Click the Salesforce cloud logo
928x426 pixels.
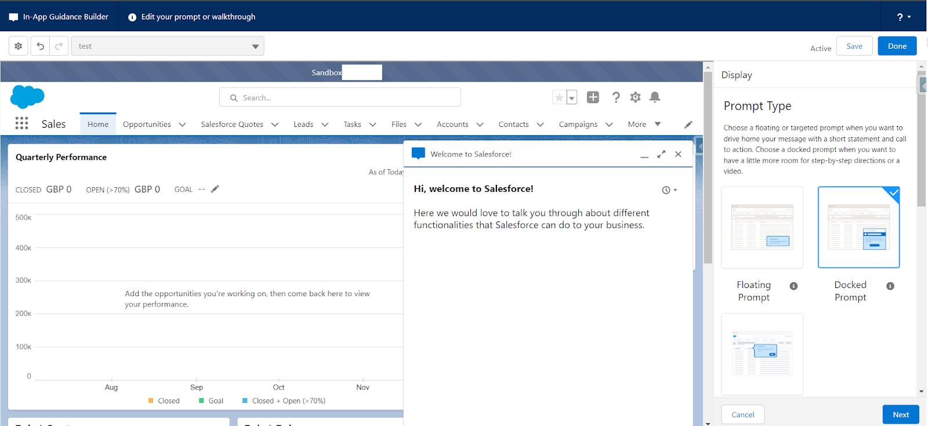27,97
